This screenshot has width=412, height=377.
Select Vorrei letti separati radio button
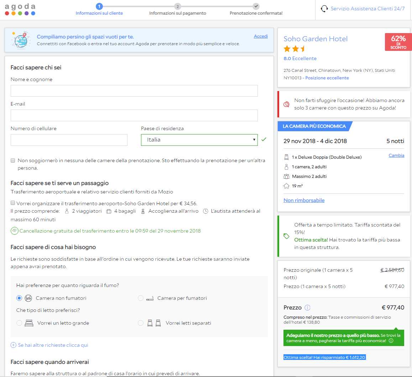pos(141,323)
